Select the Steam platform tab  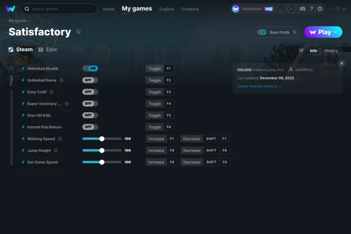[x=20, y=50]
